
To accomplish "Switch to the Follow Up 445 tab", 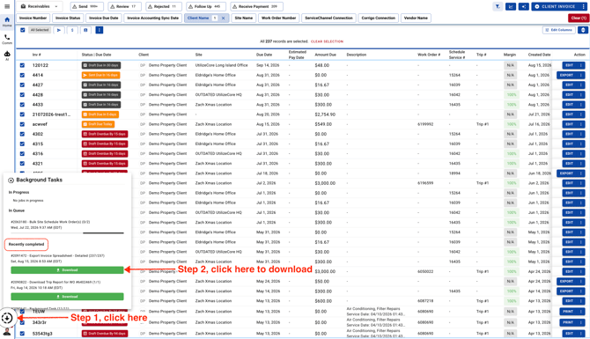I will tap(206, 6).
